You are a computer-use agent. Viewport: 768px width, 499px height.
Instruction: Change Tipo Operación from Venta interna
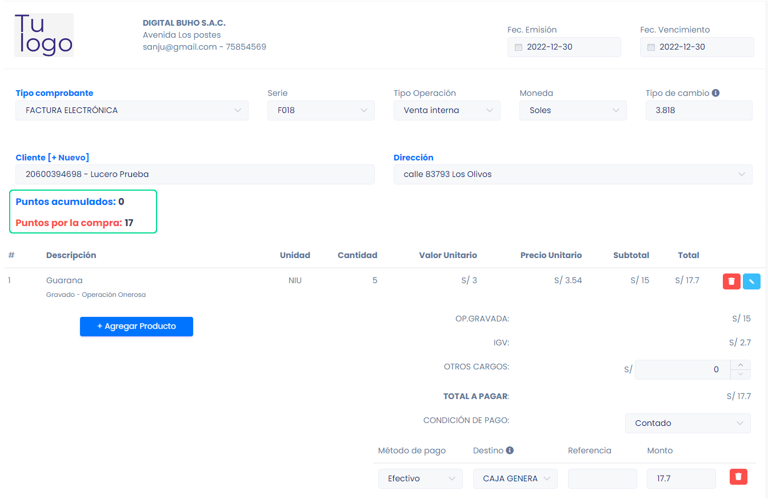pyautogui.click(x=447, y=110)
